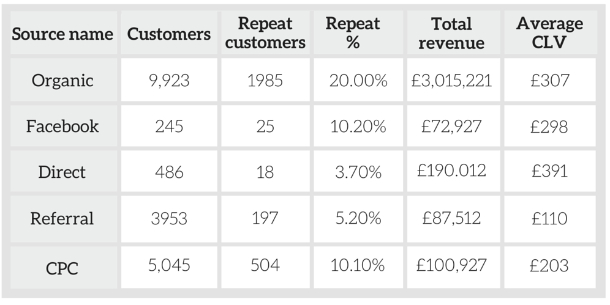Select the £391 average CLV cell
Image resolution: width=610 pixels, height=305 pixels.
(x=549, y=171)
